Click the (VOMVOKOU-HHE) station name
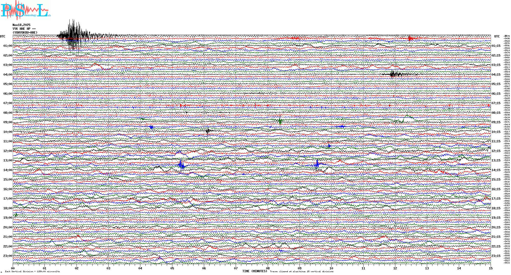The height and width of the screenshot is (275, 511). (x=25, y=33)
